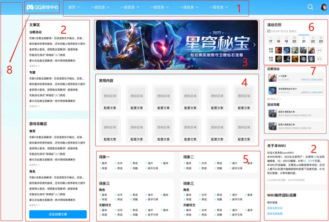Open 查看更多 under 专题

point(34,106)
